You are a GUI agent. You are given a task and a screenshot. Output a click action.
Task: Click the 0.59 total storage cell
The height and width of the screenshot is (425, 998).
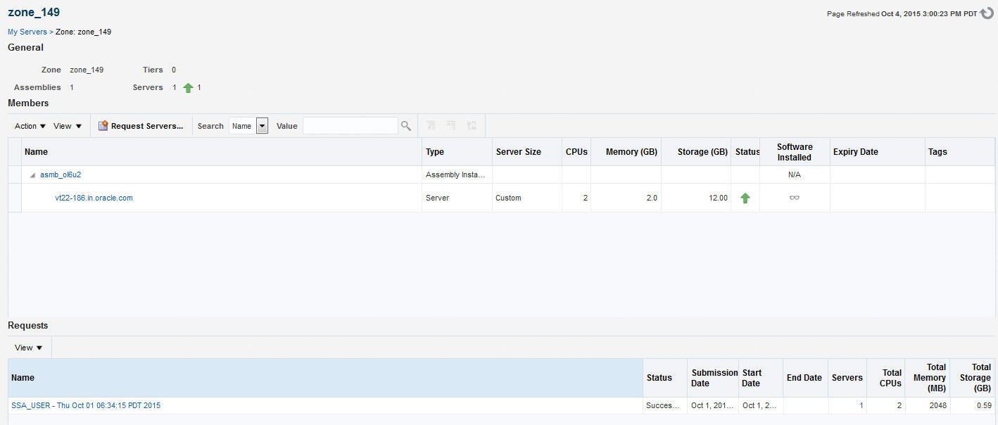pyautogui.click(x=972, y=405)
